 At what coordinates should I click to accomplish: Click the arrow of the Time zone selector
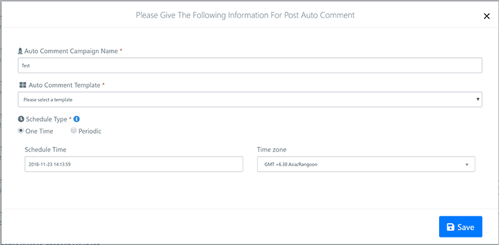pos(467,165)
